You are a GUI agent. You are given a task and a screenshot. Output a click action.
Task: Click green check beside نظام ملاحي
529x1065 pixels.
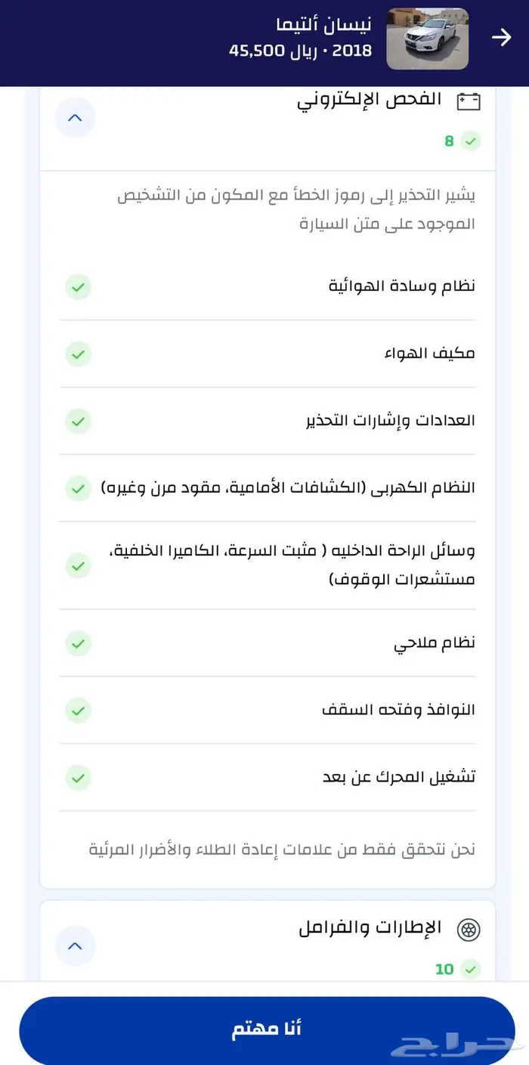point(78,643)
